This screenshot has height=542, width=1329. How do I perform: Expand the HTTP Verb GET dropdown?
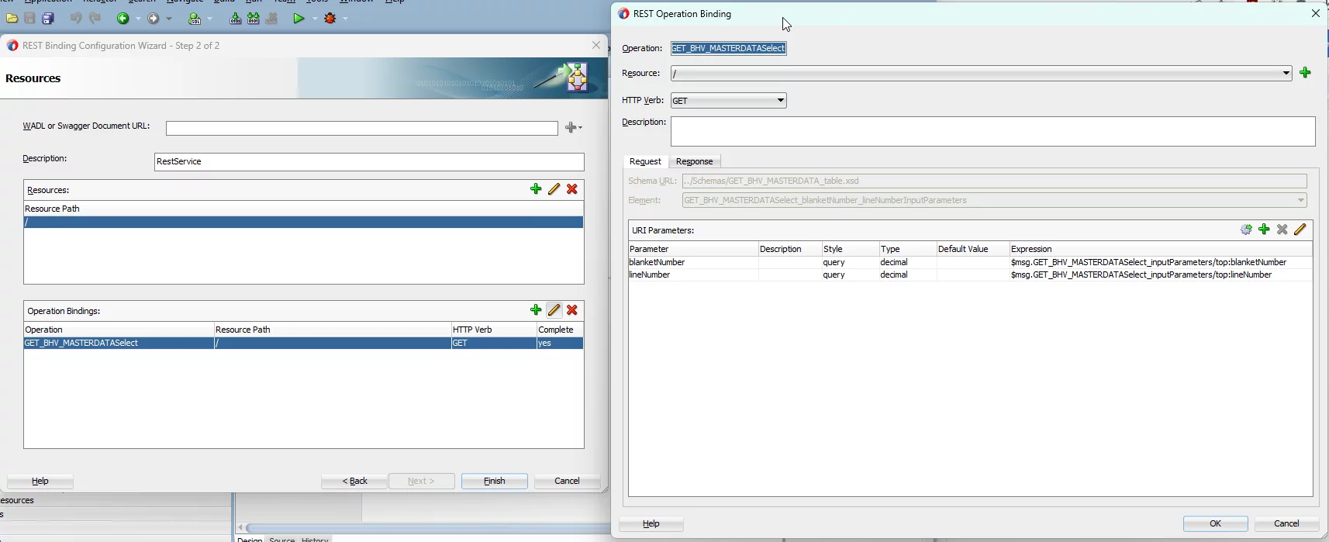tap(781, 101)
